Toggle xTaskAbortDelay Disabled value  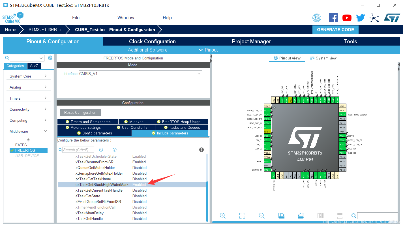[x=140, y=213]
